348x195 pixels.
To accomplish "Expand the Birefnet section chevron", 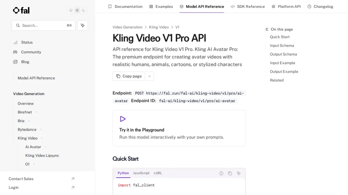I will pos(36,112).
